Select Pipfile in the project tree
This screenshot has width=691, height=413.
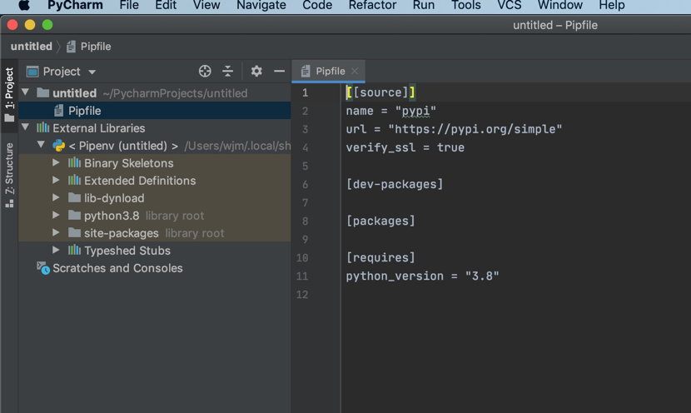pyautogui.click(x=84, y=111)
